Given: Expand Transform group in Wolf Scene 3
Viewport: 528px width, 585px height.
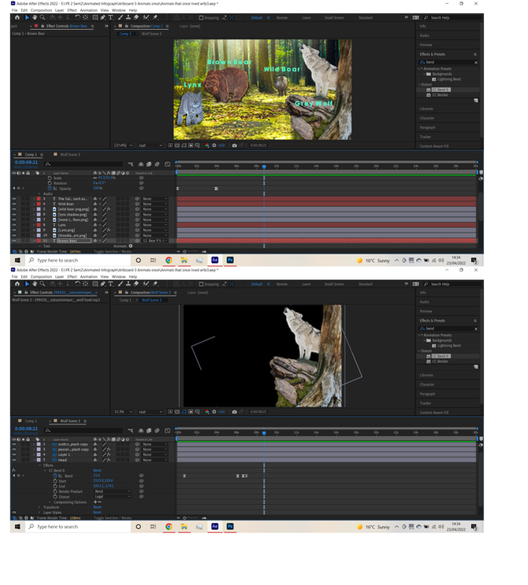Looking at the screenshot, I should click(x=39, y=507).
